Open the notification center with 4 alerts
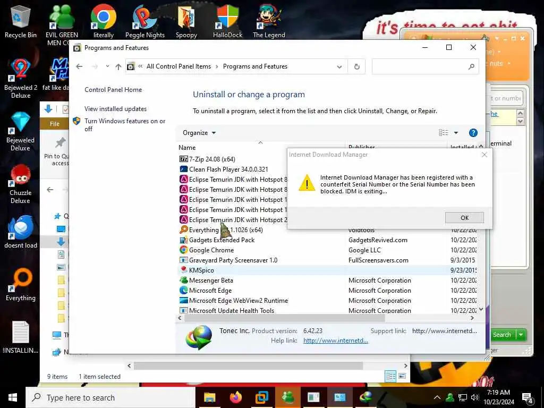The image size is (544, 408). click(x=528, y=398)
